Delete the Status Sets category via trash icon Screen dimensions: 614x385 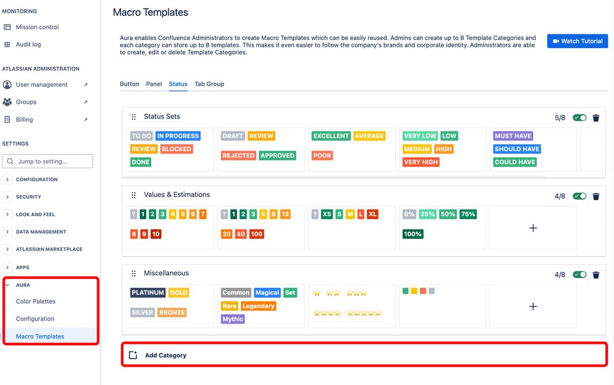596,117
